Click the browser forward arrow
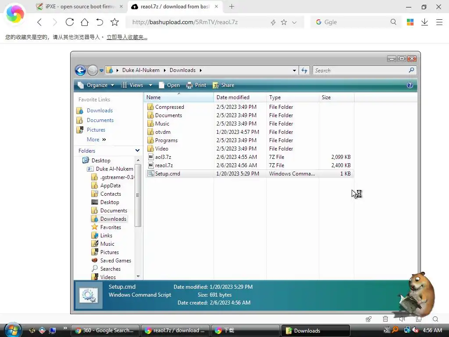This screenshot has height=337, width=449. (x=55, y=22)
